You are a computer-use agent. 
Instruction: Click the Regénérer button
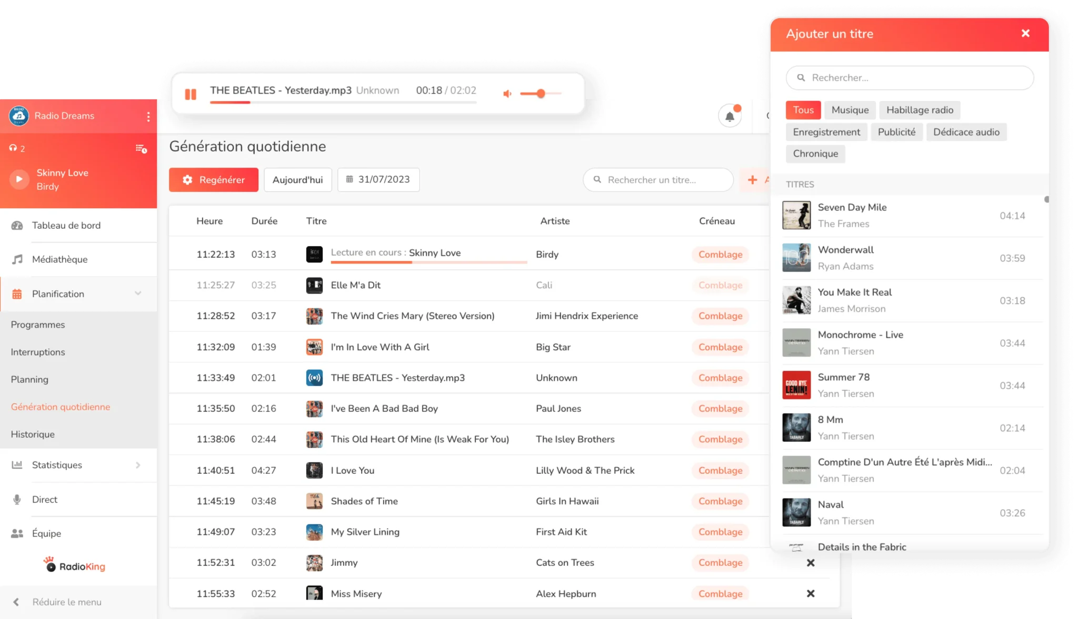click(x=213, y=180)
